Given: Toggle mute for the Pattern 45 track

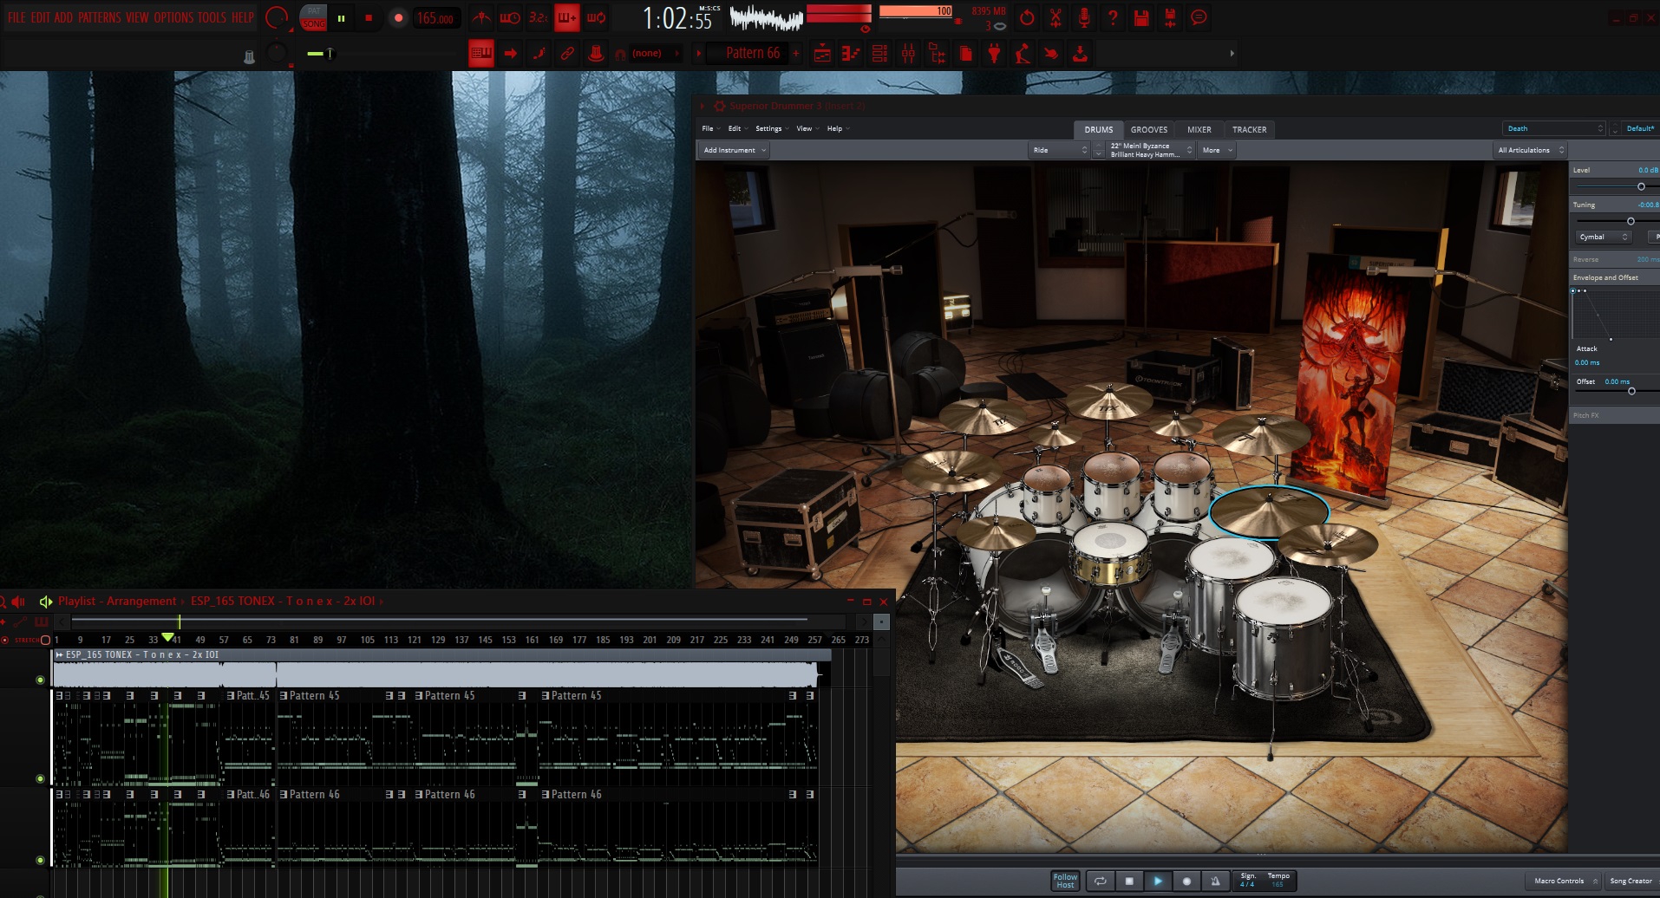Looking at the screenshot, I should tap(40, 778).
